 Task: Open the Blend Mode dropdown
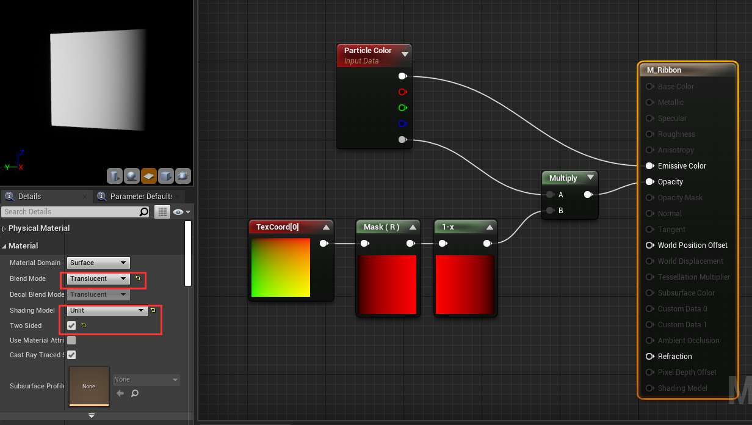[x=98, y=278]
